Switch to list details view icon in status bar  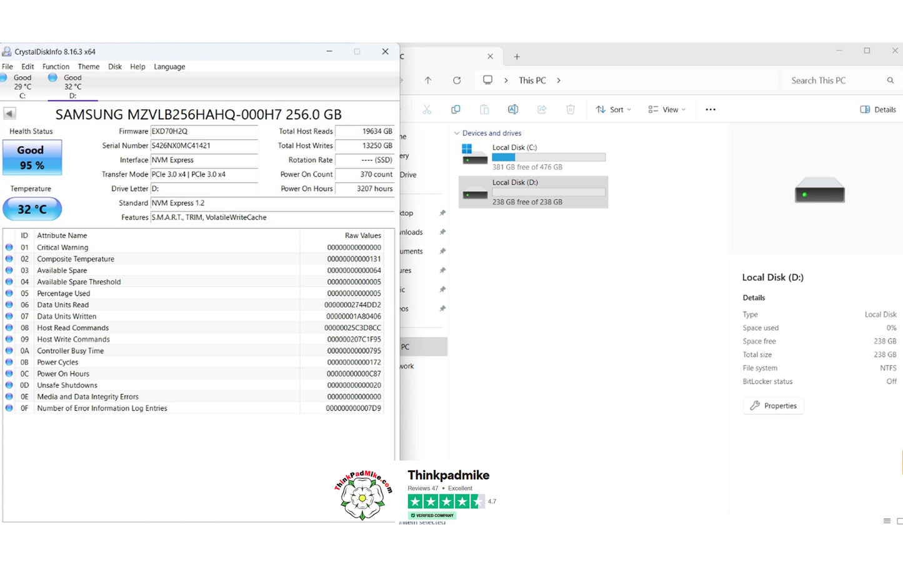887,521
